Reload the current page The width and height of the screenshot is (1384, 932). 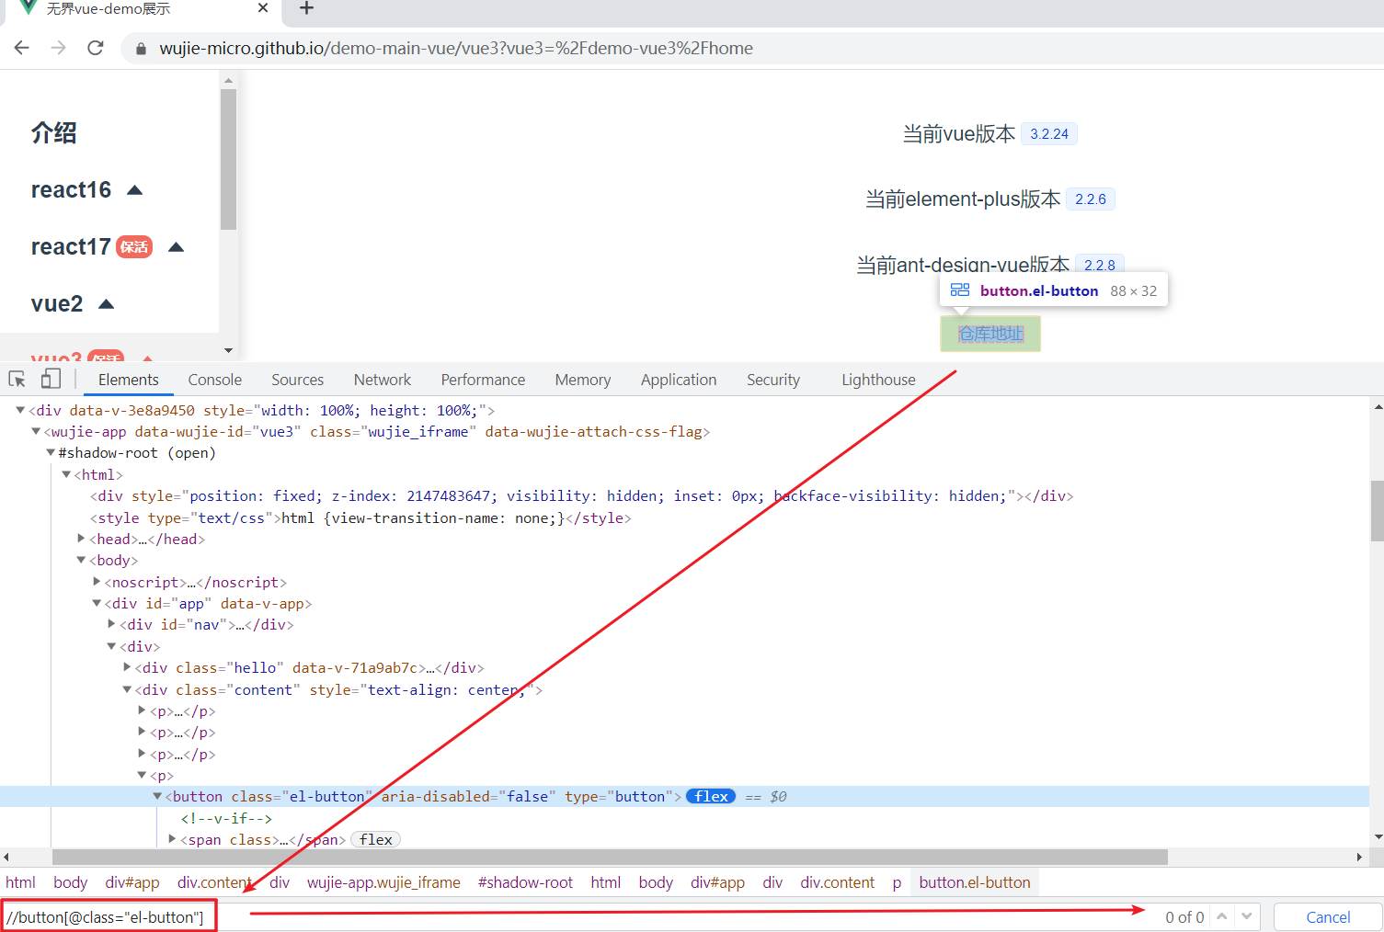point(95,48)
